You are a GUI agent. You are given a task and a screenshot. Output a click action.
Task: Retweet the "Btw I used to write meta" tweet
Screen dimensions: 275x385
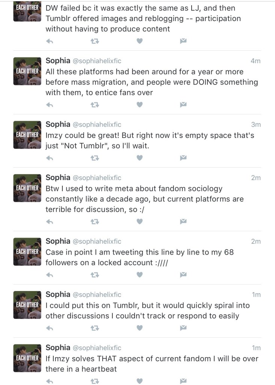94,221
